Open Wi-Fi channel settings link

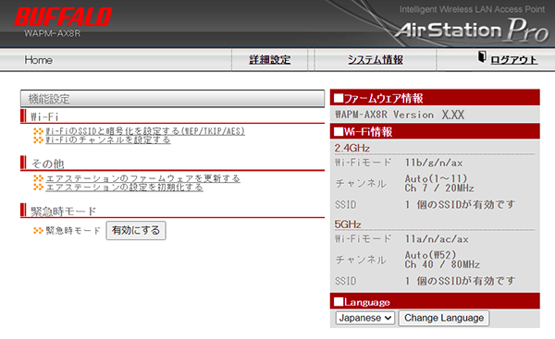click(108, 140)
